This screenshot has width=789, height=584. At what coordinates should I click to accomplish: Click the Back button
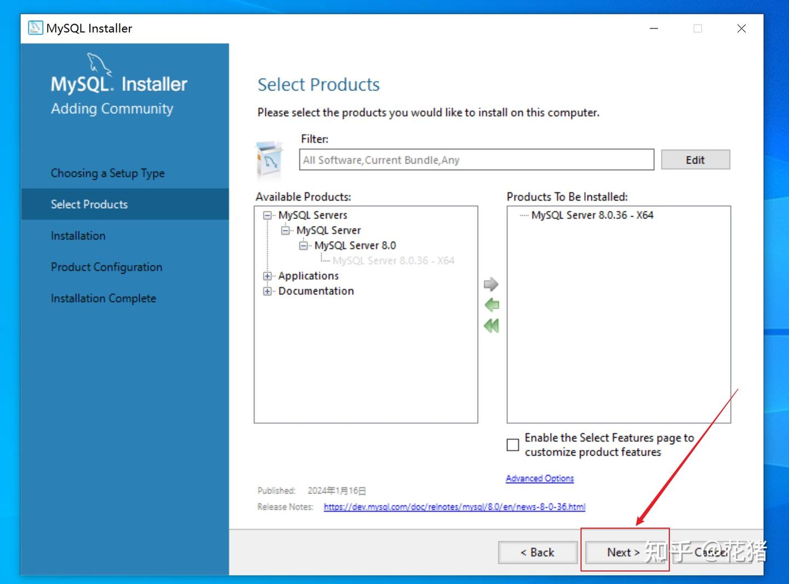click(538, 552)
